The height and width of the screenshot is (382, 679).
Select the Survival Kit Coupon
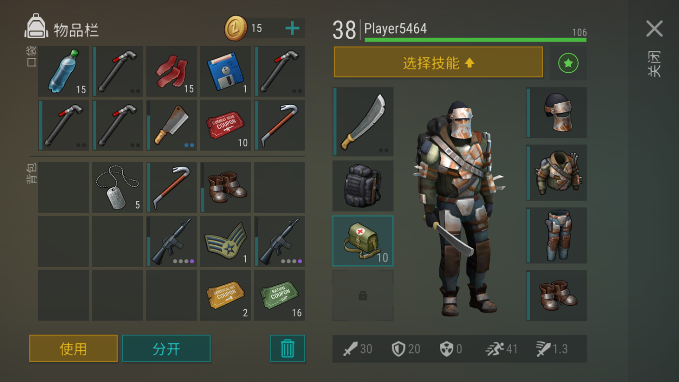pos(225,295)
